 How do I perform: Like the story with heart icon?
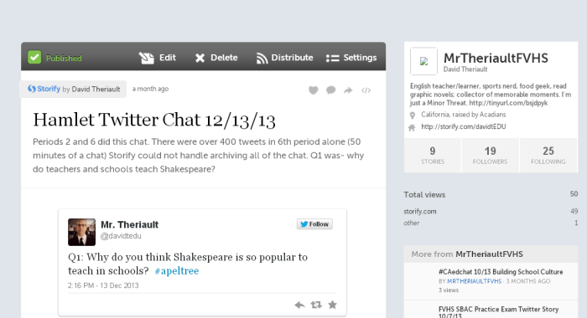coord(314,90)
